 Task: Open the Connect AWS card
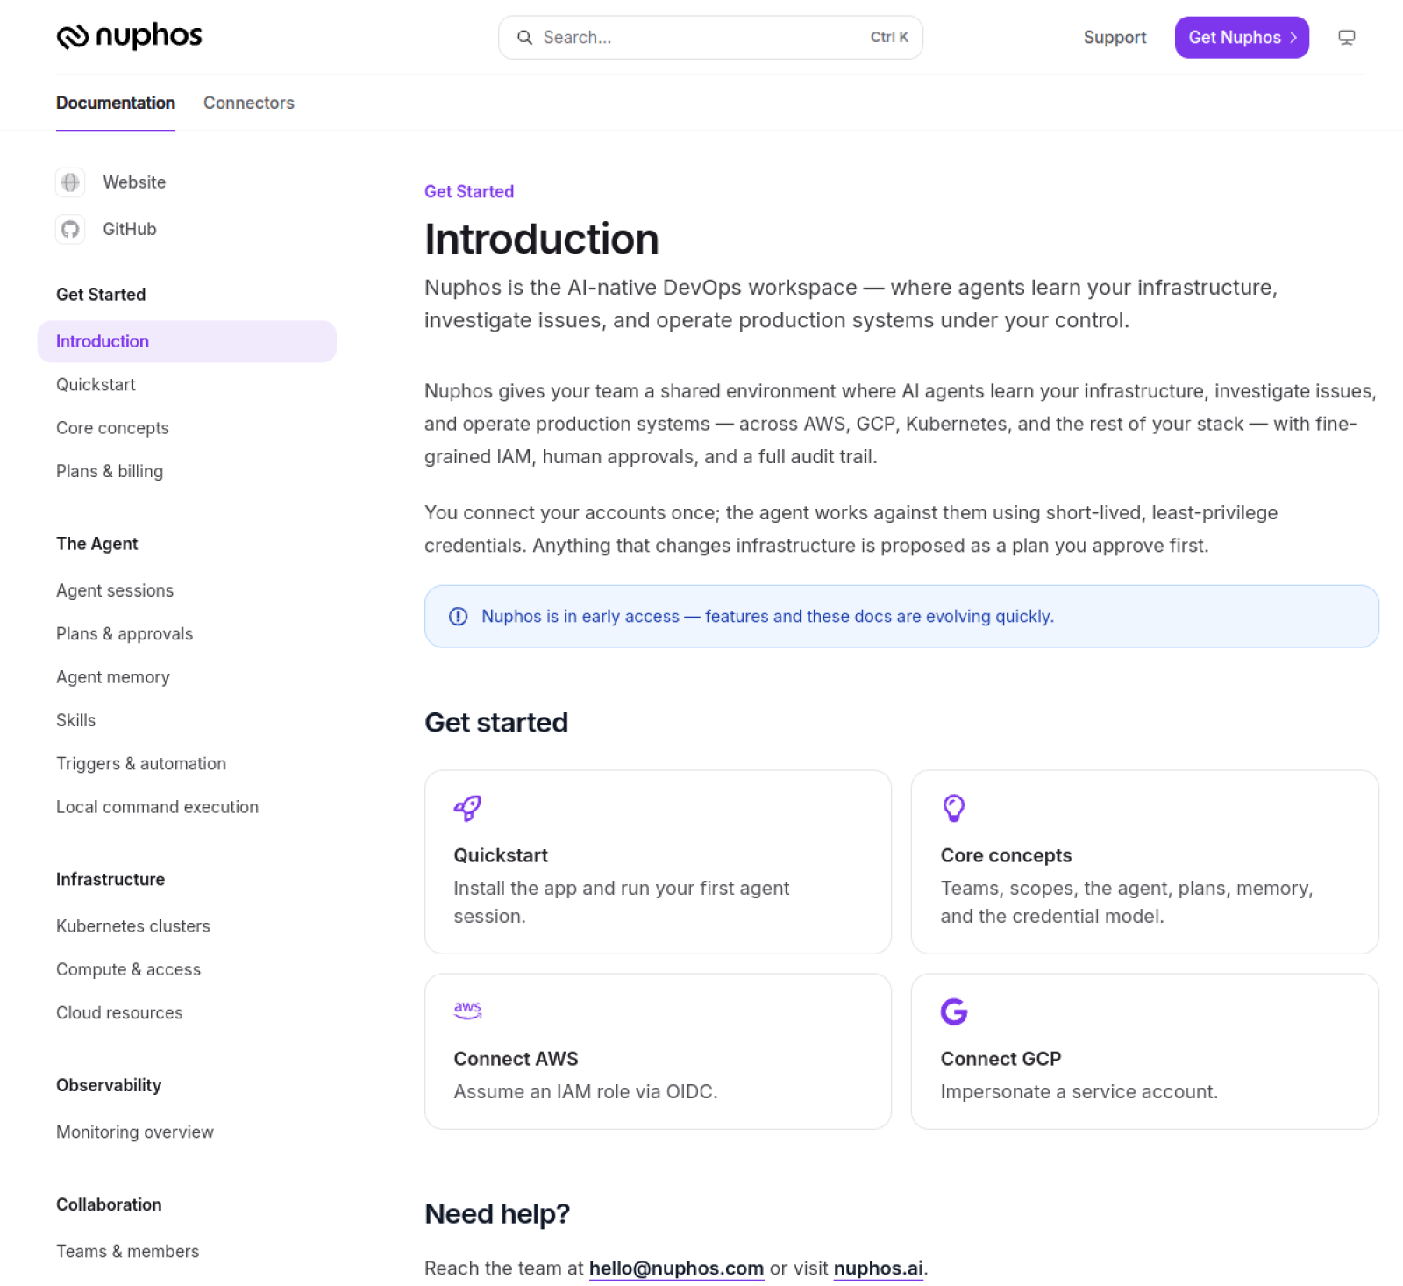click(x=658, y=1052)
